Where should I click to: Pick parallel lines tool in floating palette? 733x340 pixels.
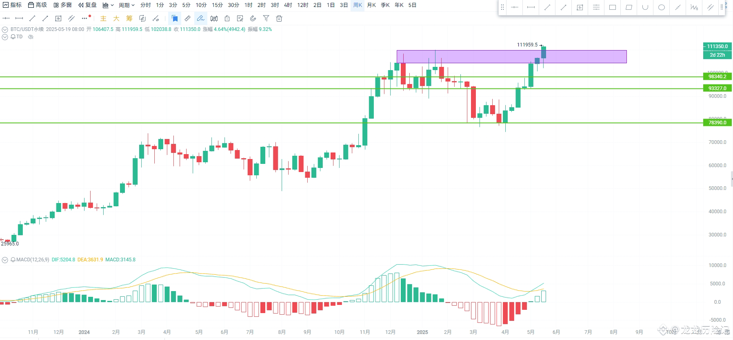596,7
